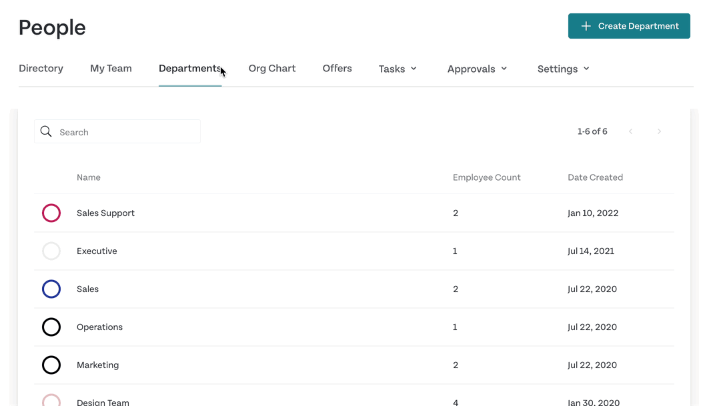703x406 pixels.
Task: Sort by Employee Count column header
Action: pyautogui.click(x=486, y=177)
